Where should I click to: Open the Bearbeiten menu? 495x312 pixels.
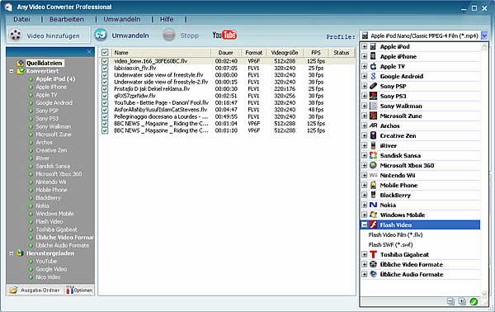click(x=67, y=19)
